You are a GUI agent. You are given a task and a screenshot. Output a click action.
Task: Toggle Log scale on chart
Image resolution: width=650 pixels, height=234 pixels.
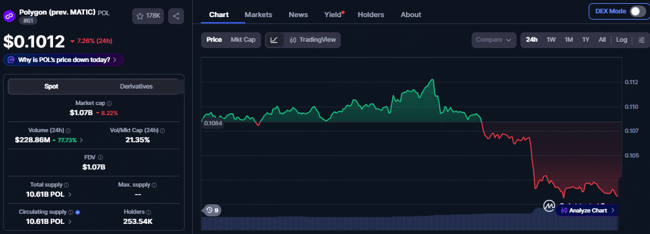click(622, 40)
